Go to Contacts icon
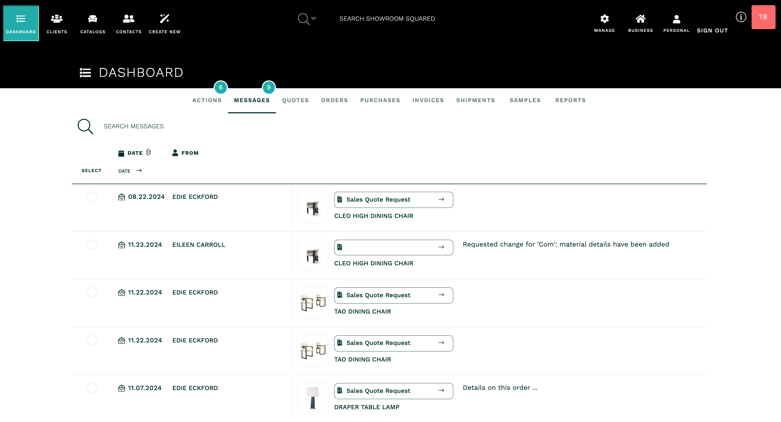Screen dimensions: 781x422 (x=129, y=19)
